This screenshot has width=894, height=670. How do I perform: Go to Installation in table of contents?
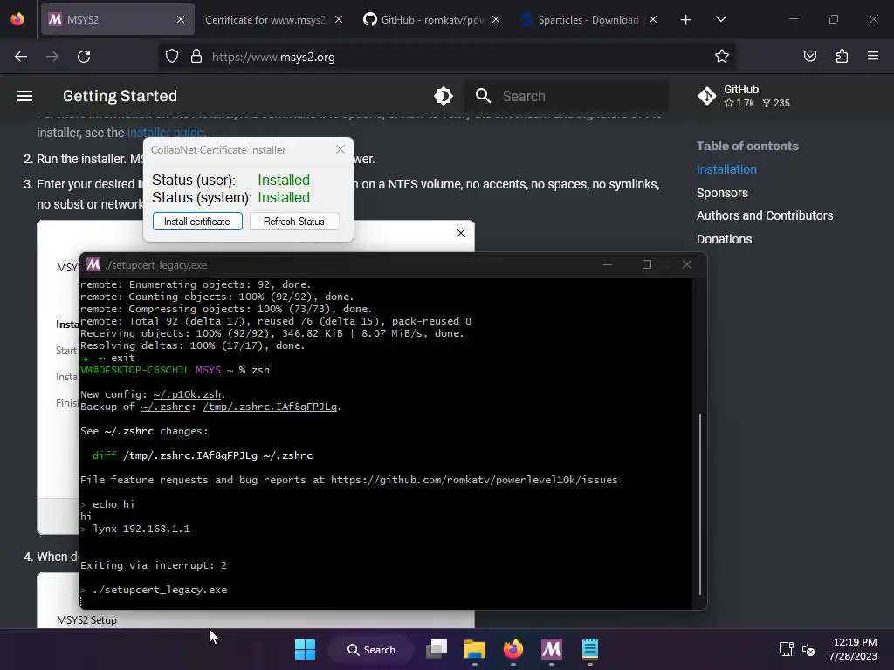[726, 169]
